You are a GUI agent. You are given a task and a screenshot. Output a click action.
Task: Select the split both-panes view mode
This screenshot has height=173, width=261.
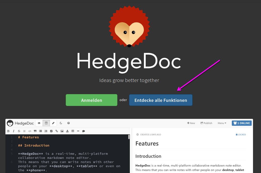[46, 123]
